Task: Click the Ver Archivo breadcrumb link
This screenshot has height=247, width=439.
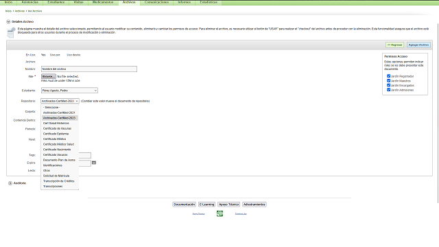Action: [35, 11]
